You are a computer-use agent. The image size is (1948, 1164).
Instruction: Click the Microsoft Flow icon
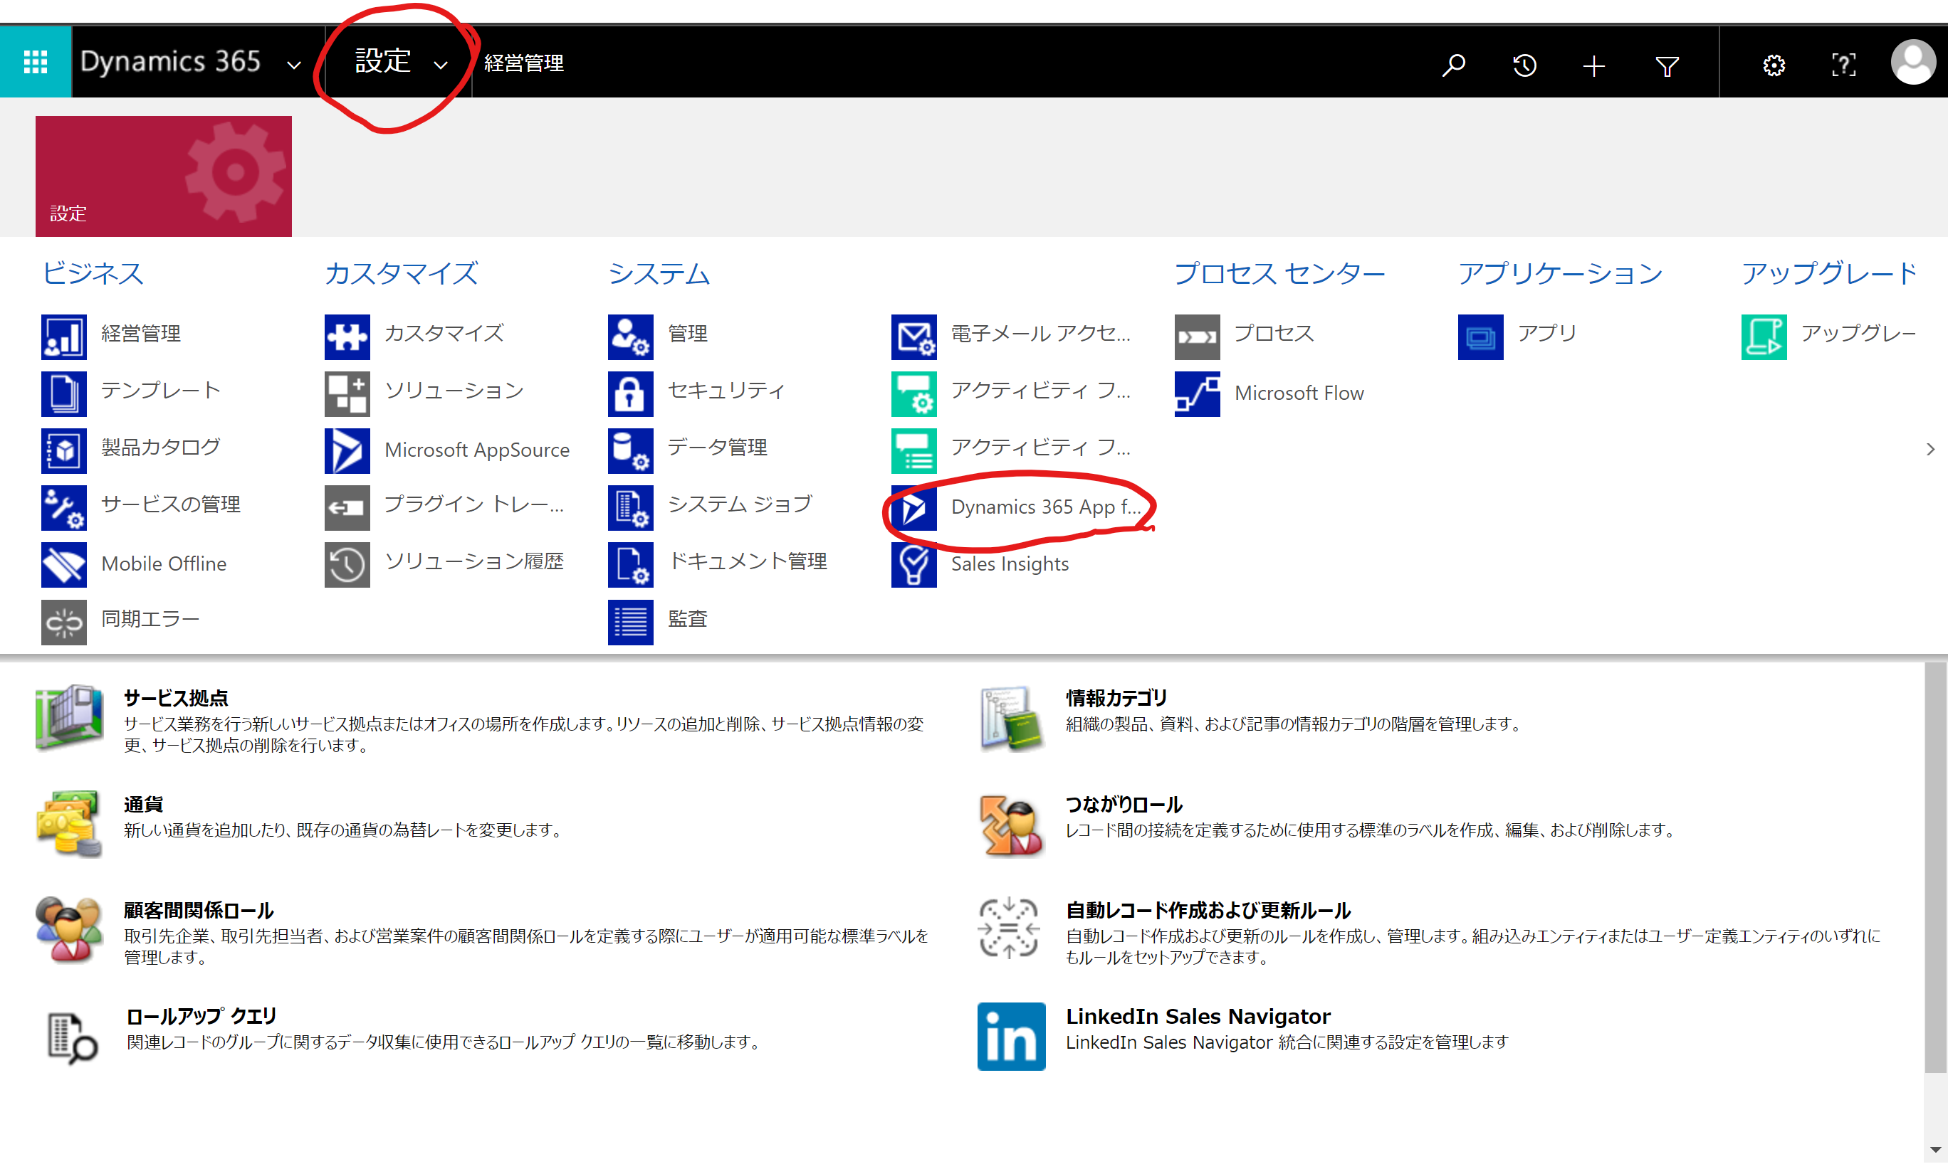click(x=1197, y=393)
